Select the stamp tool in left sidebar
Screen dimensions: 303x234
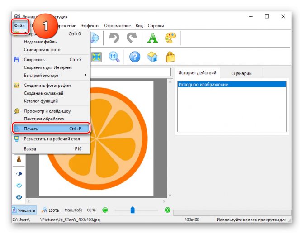point(19,159)
